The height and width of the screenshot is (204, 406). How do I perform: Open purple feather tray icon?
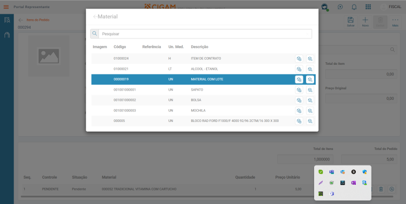coord(321,183)
